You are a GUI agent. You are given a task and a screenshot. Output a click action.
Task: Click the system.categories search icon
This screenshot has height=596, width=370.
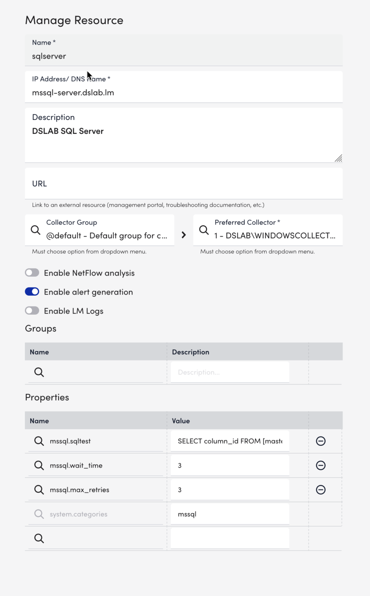[39, 514]
